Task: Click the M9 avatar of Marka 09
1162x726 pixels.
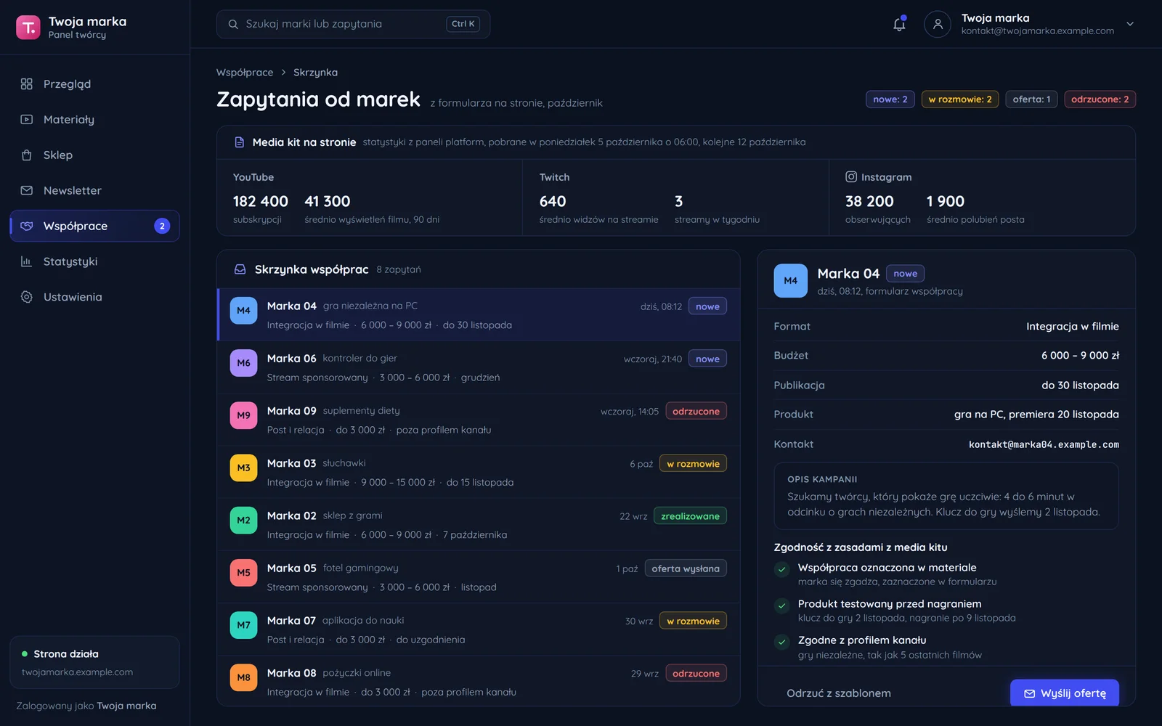Action: click(x=243, y=416)
